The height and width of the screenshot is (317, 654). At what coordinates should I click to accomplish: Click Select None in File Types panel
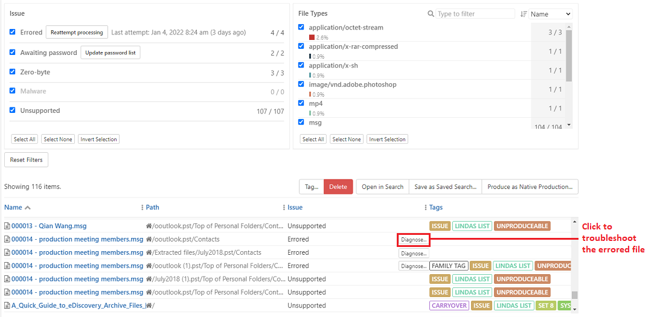(347, 139)
